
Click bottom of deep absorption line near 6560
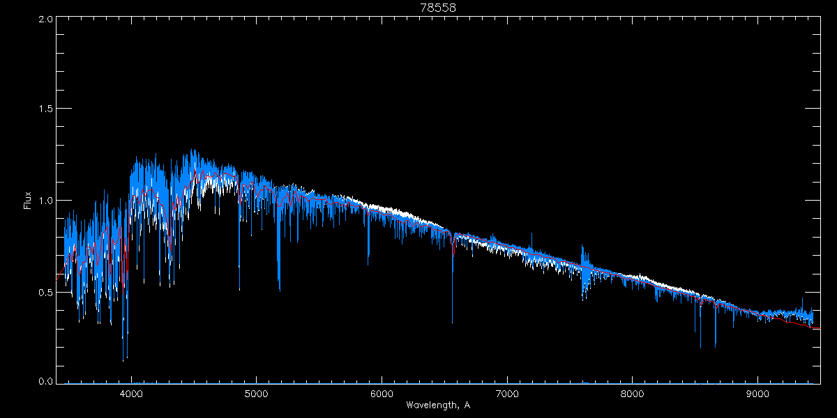tap(452, 322)
